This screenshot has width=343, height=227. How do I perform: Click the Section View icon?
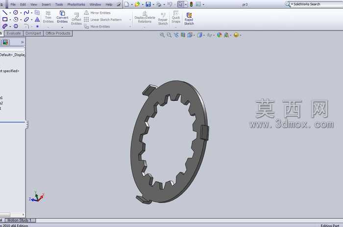tap(183, 35)
